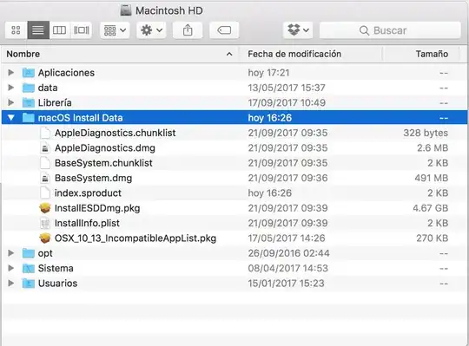Click the Sistema folder name
The image size is (469, 346).
[x=56, y=268]
